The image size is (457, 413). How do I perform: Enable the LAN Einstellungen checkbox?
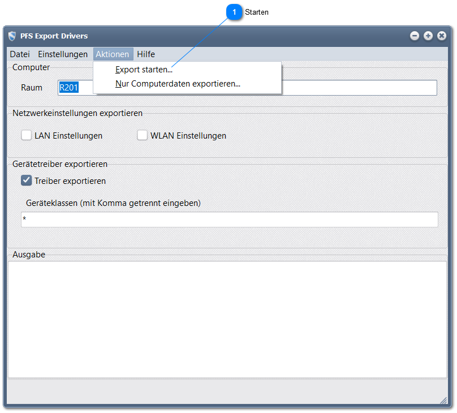point(27,135)
